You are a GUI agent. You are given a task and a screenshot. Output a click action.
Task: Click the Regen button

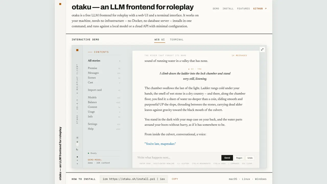pyautogui.click(x=239, y=158)
